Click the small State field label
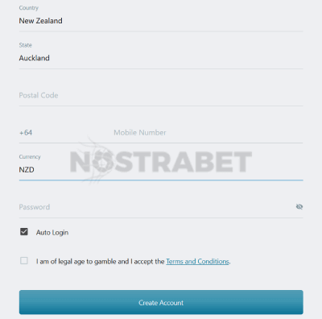Viewport: 322px width, 319px height. coord(26,45)
